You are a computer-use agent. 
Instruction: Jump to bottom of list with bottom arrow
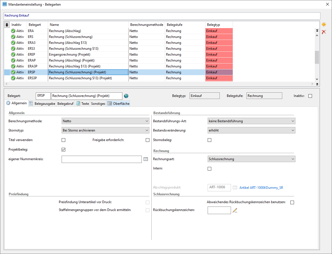click(x=317, y=84)
